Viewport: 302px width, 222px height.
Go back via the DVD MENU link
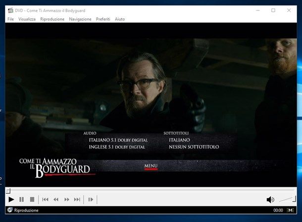point(151,166)
